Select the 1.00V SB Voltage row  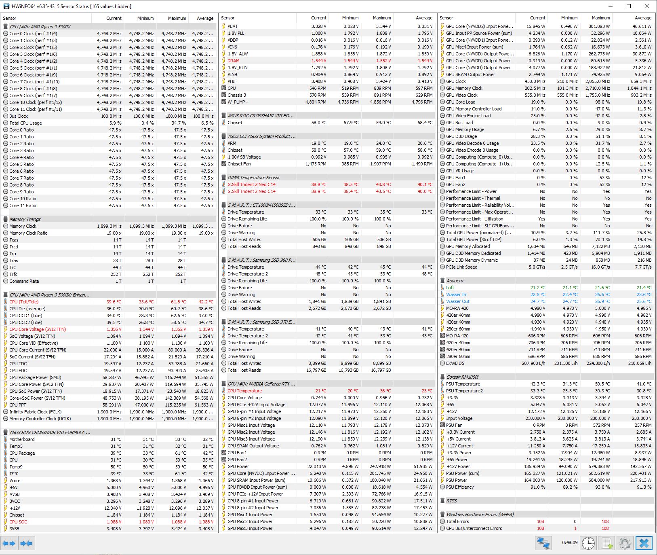coord(327,157)
